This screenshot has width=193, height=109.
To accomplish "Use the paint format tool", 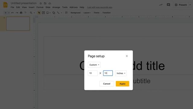I will [x=25, y=13].
